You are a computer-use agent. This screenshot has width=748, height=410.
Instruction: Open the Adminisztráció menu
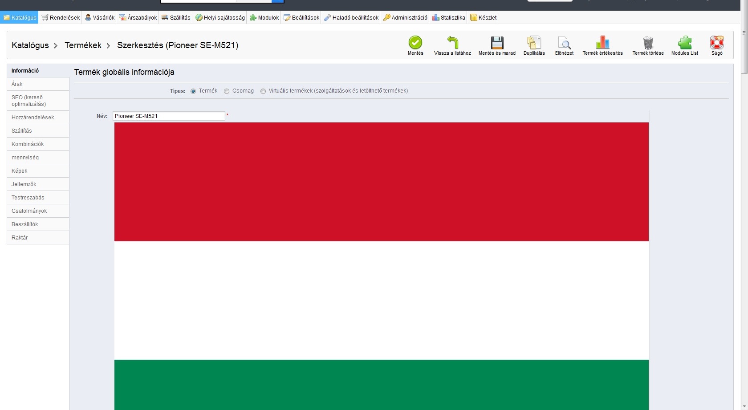(x=405, y=18)
